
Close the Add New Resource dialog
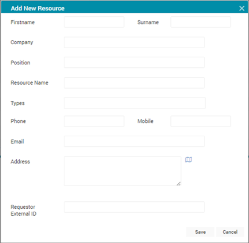click(241, 8)
